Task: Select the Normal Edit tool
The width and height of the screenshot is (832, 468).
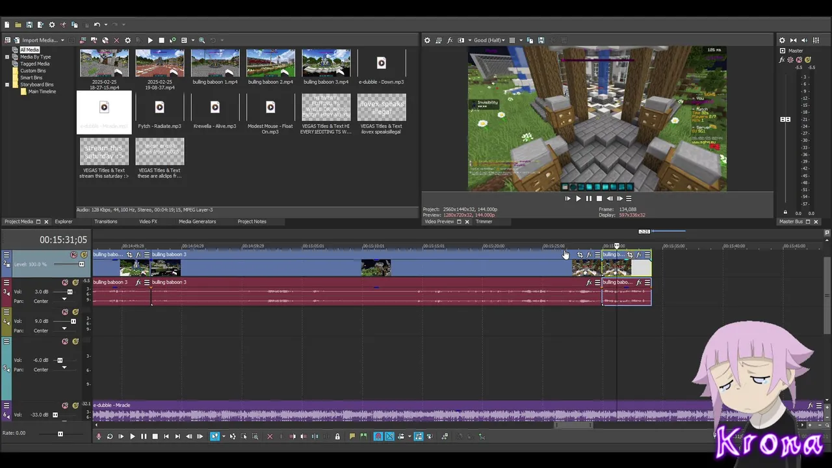Action: click(x=214, y=437)
